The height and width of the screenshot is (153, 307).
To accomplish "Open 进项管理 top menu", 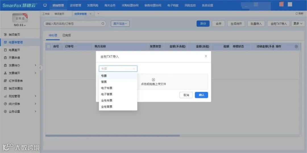I will (x=75, y=5).
